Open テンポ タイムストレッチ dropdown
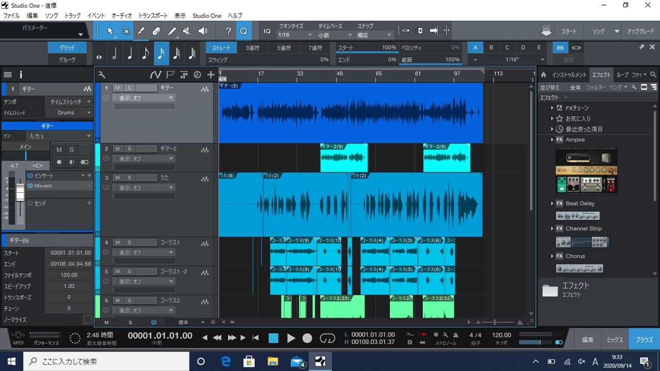Screen dimensions: 660x371 pos(69,102)
